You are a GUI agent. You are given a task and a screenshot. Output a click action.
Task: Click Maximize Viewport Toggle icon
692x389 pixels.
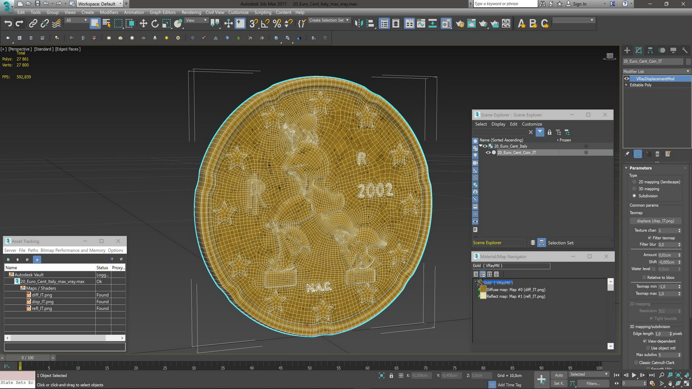[687, 384]
